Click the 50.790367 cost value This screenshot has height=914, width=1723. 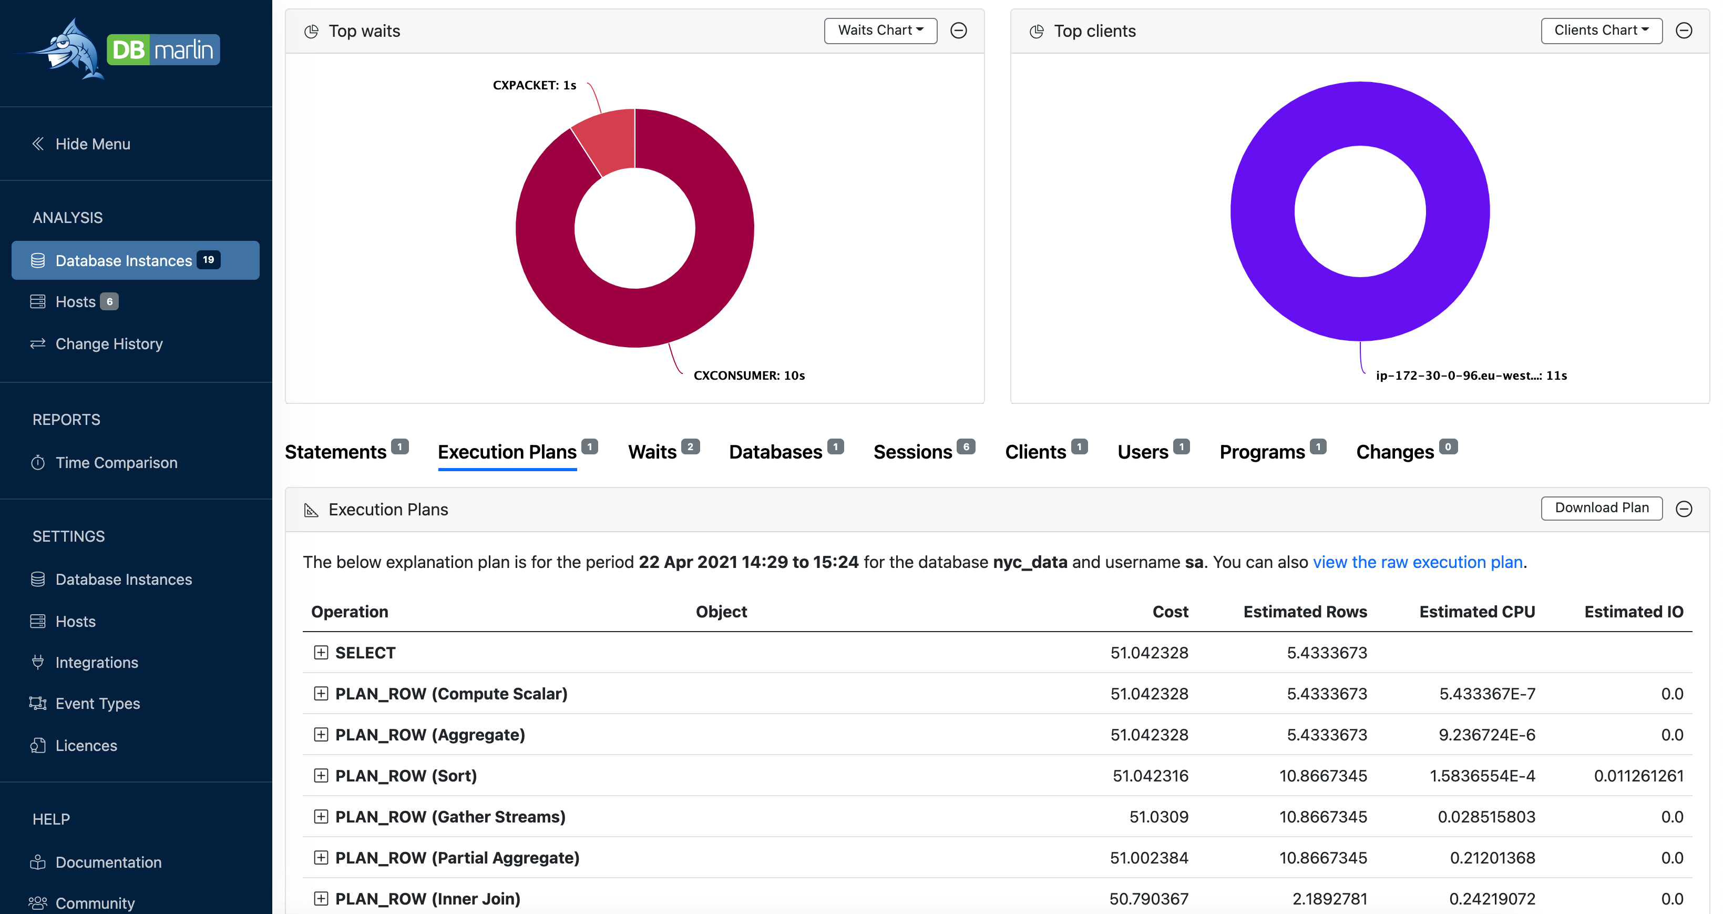[1148, 899]
